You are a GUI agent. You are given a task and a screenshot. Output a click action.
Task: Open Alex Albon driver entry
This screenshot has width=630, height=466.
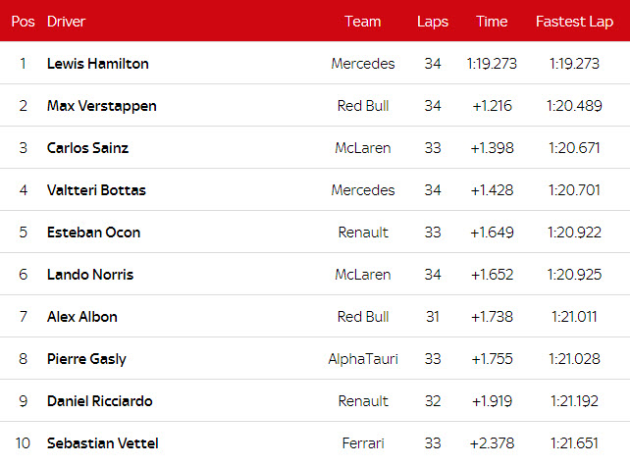tap(82, 317)
